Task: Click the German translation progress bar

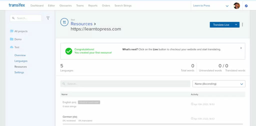Action: [x=153, y=124]
